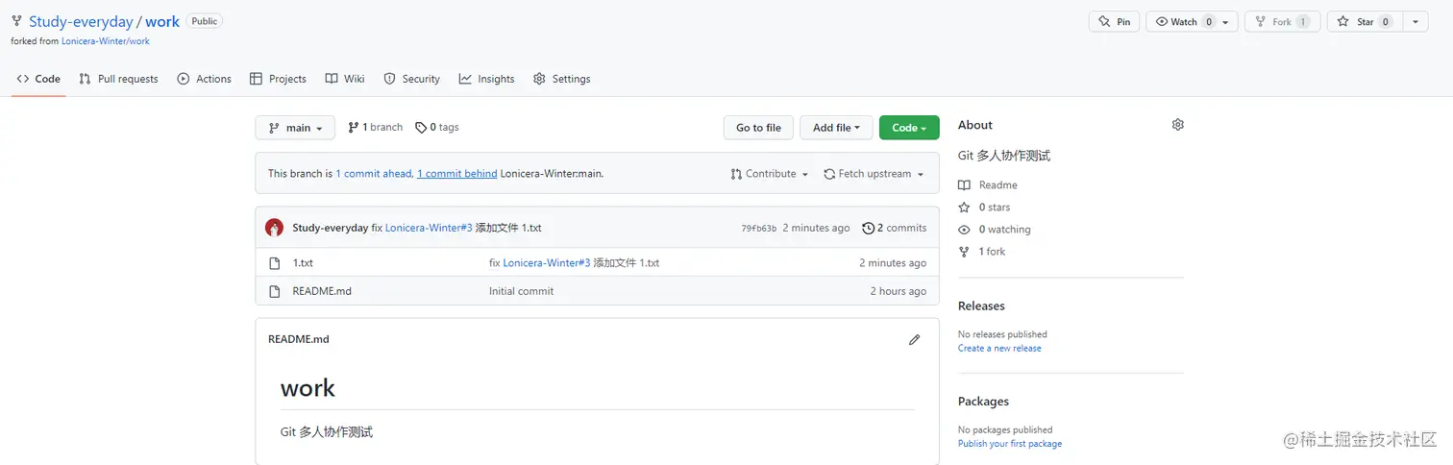This screenshot has height=465, width=1453.
Task: Click the Initial commit message
Action: 521,290
